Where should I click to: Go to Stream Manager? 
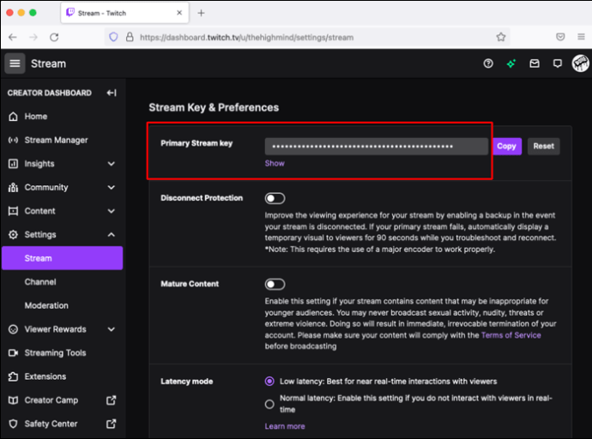56,141
